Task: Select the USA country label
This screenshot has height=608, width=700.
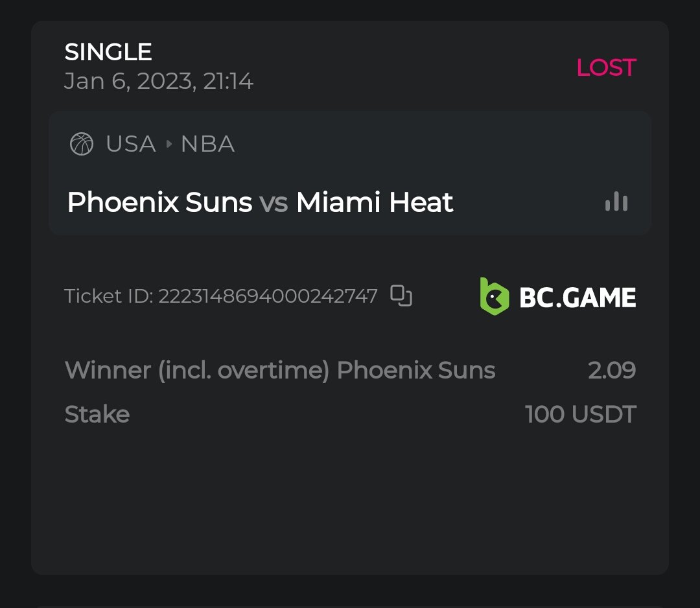Action: tap(131, 144)
